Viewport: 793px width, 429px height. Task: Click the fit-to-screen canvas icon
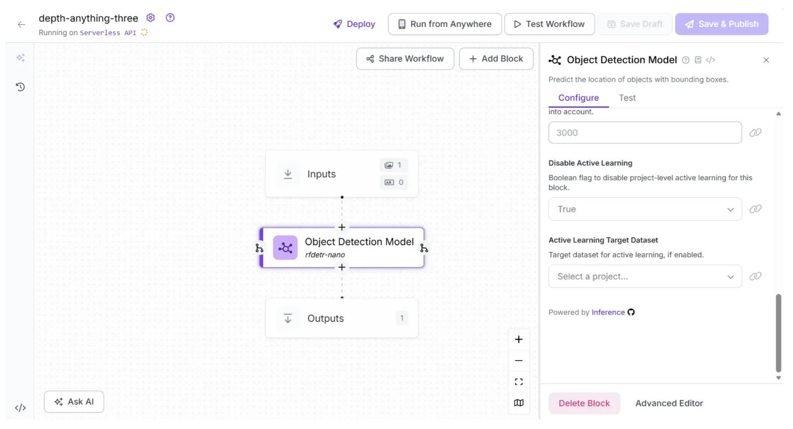point(519,382)
